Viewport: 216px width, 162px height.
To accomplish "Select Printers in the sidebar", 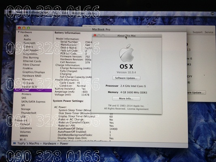I will click(x=26, y=94).
